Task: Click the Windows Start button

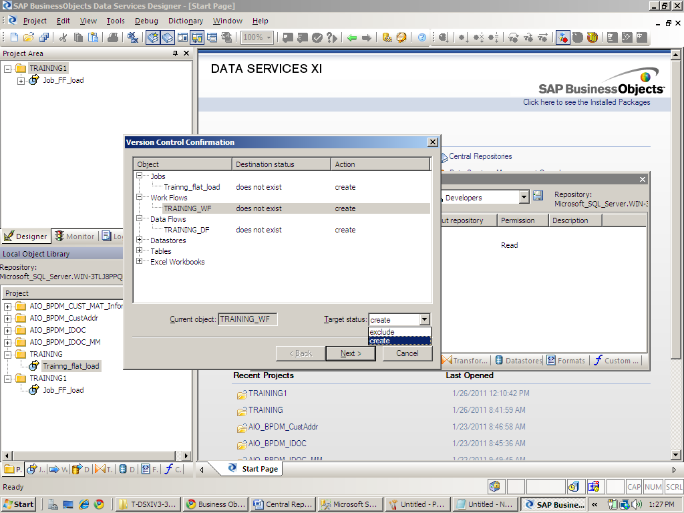Action: 18,504
